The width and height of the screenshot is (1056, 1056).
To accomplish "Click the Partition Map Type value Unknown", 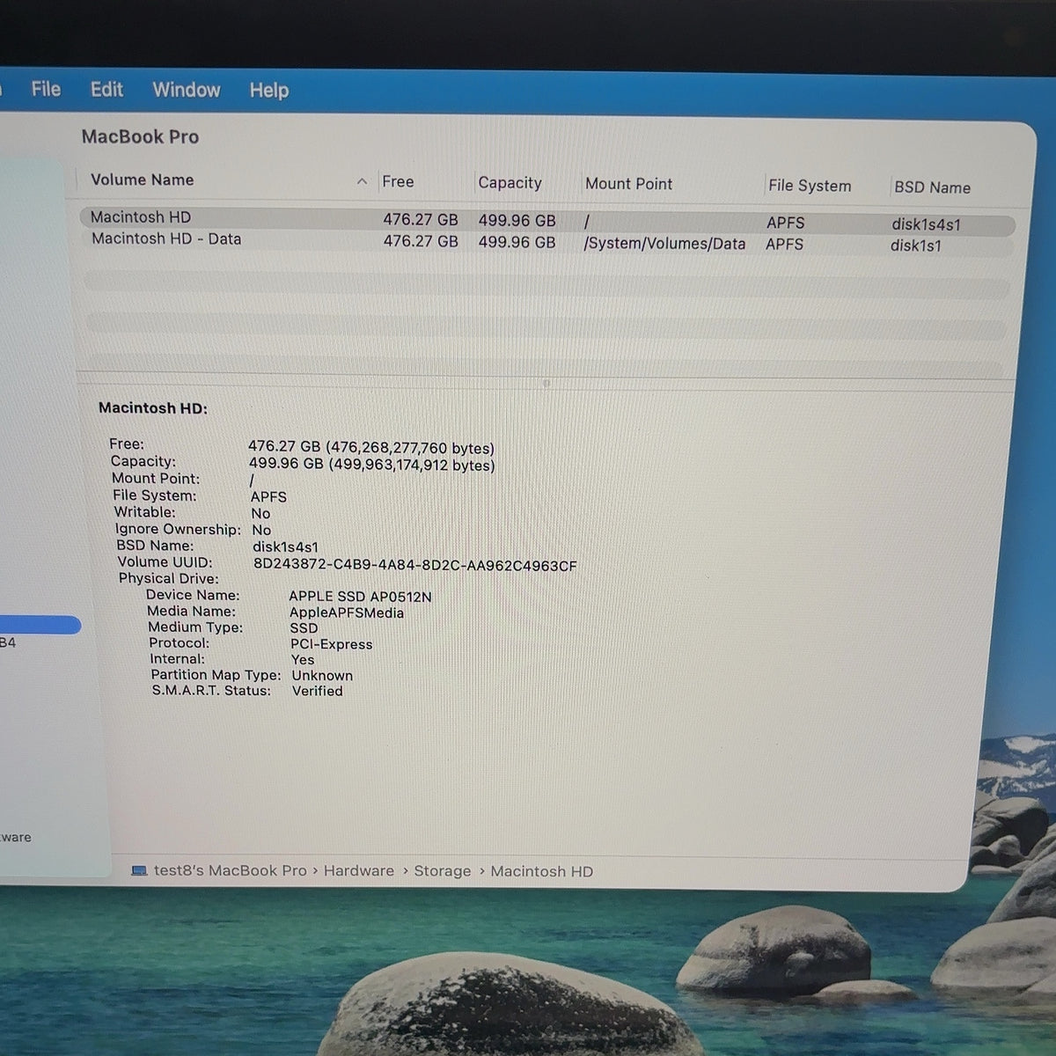I will tap(322, 676).
